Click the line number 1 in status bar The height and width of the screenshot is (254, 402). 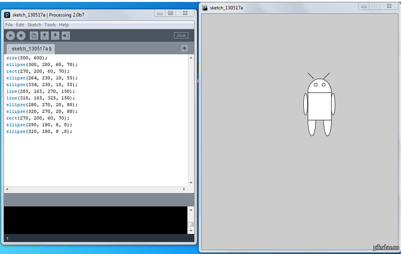click(7, 238)
